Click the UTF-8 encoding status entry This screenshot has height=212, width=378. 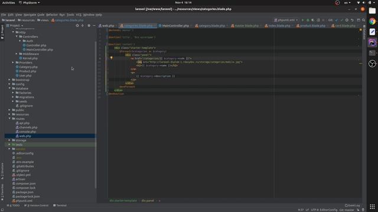315,210
